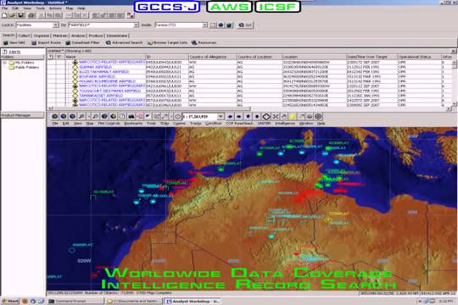This screenshot has height=305, width=458.
Task: Open the Help menu at top
Action: pos(81,8)
